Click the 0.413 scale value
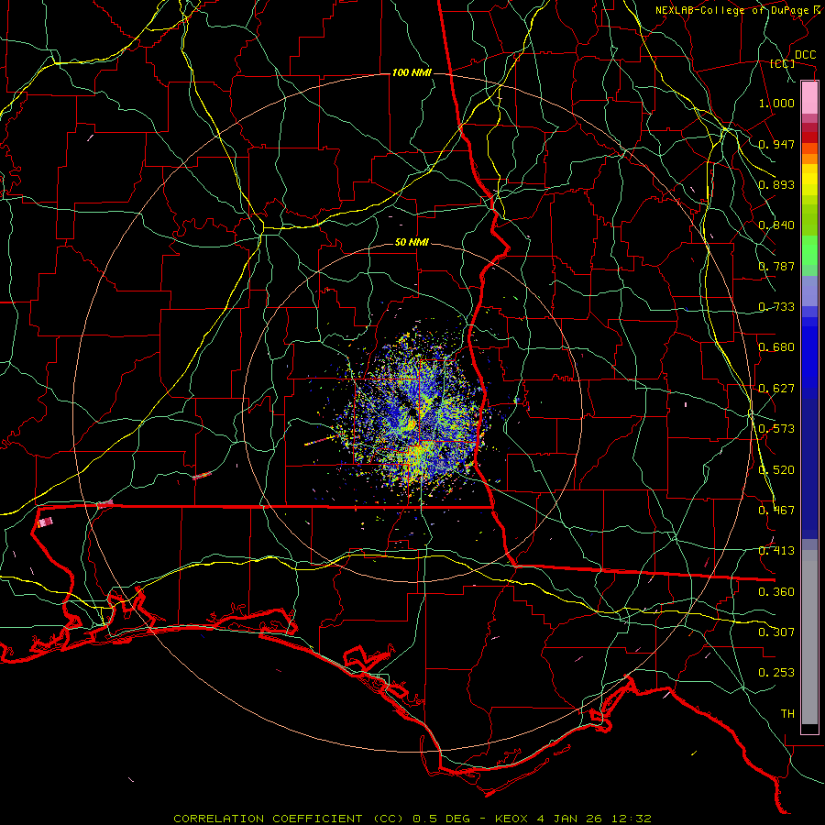The image size is (825, 825). tap(776, 551)
